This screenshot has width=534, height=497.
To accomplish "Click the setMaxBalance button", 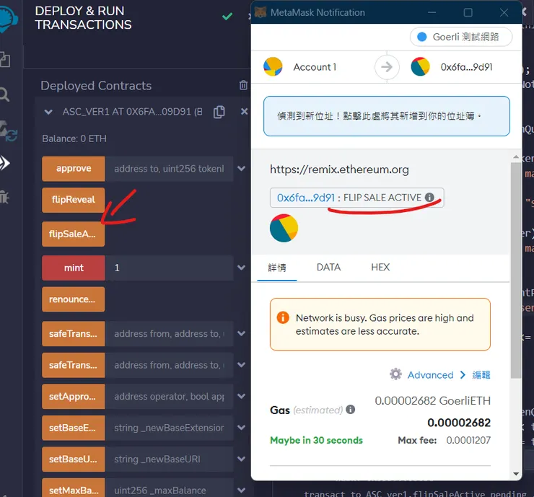I will (73, 489).
